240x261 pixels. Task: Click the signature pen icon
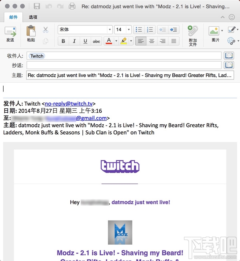[x=232, y=30]
